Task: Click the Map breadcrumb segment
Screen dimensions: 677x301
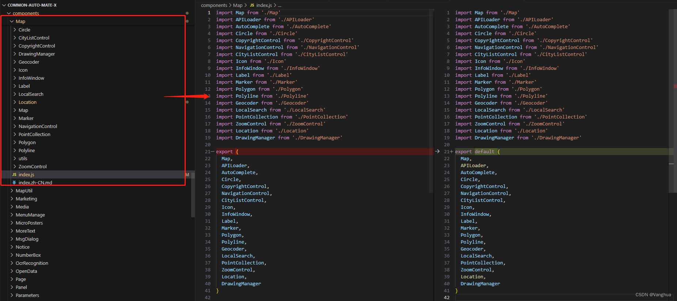Action: pyautogui.click(x=238, y=5)
